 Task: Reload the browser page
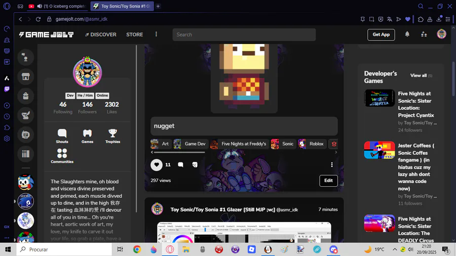click(x=38, y=19)
